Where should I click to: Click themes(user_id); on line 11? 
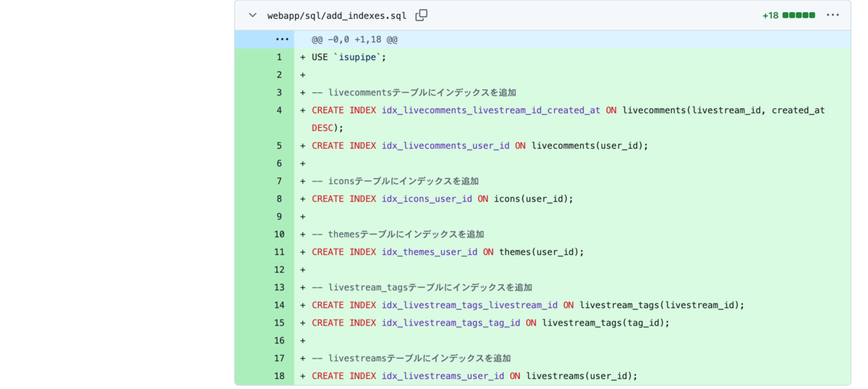[x=541, y=252]
